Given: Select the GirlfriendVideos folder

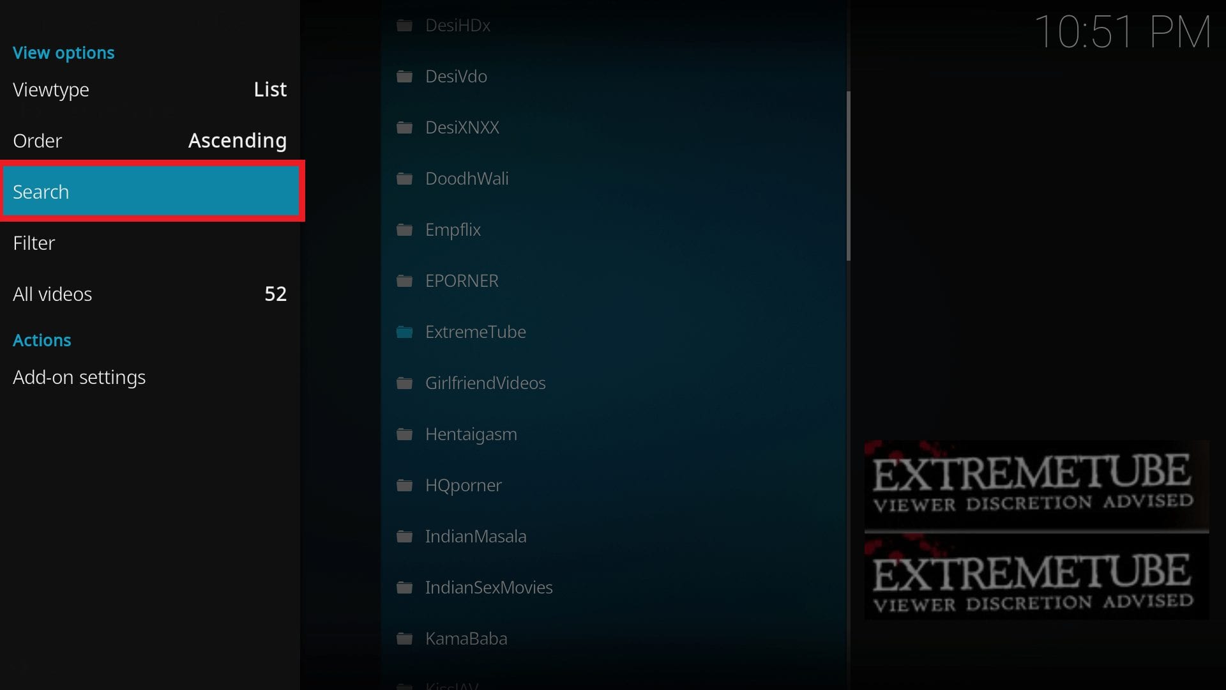Looking at the screenshot, I should pos(485,383).
